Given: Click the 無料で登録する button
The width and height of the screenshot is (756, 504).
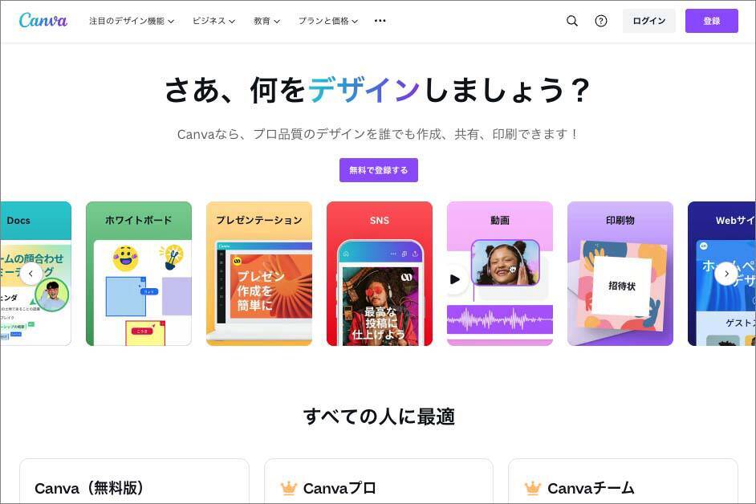Looking at the screenshot, I should click(379, 170).
